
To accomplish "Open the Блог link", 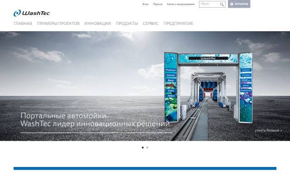I will [x=145, y=4].
